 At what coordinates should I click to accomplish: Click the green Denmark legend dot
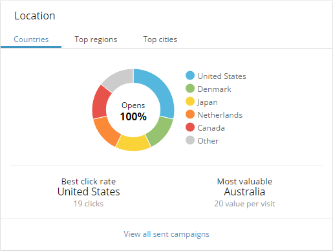click(x=190, y=89)
